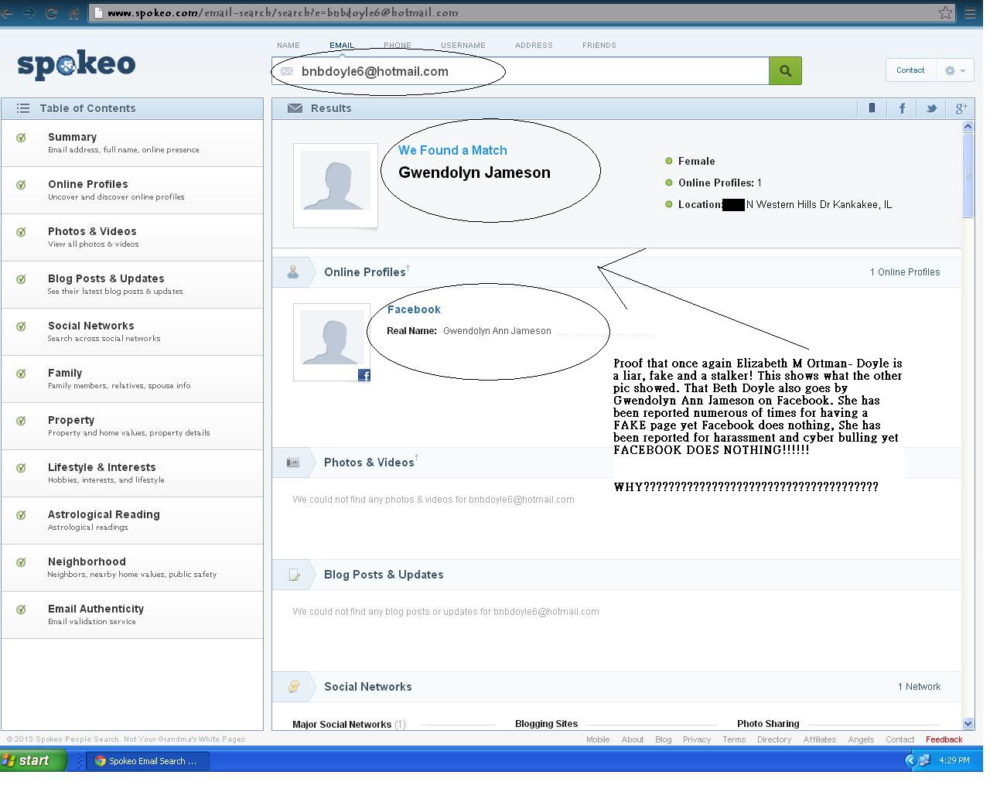Click the Facebook profile thumbnail

(x=332, y=342)
